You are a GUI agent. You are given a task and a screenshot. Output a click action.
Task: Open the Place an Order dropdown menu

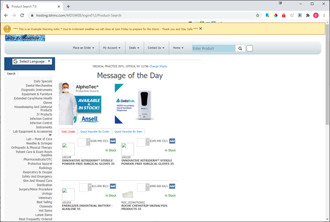(83, 47)
